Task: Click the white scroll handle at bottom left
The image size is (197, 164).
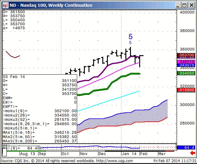Action: tap(5, 152)
